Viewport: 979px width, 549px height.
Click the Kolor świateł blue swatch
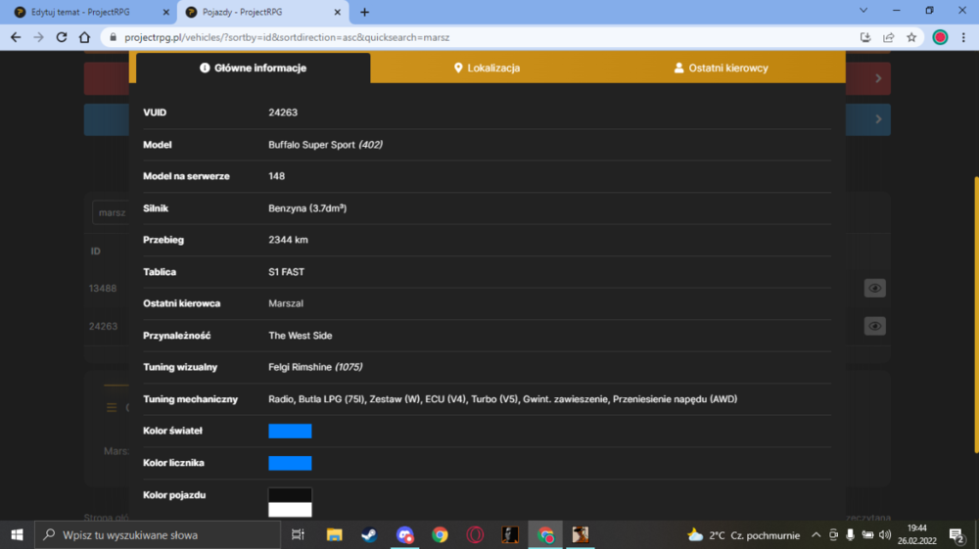point(290,432)
